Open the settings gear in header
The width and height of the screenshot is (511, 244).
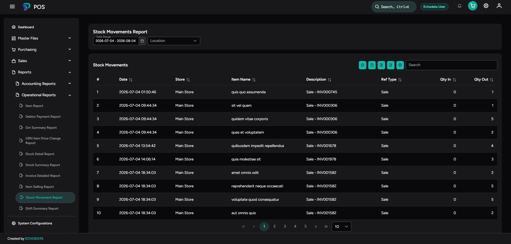click(486, 6)
